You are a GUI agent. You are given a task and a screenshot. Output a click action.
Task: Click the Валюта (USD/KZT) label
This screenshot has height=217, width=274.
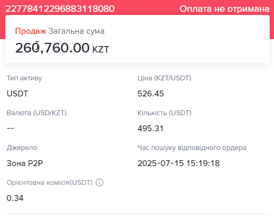pyautogui.click(x=36, y=113)
